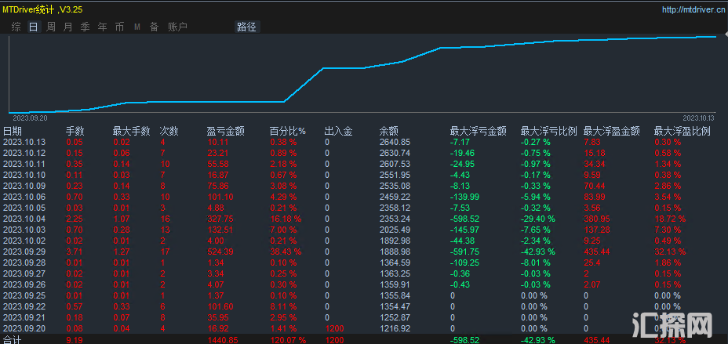Open the 币 currency tab

(119, 27)
